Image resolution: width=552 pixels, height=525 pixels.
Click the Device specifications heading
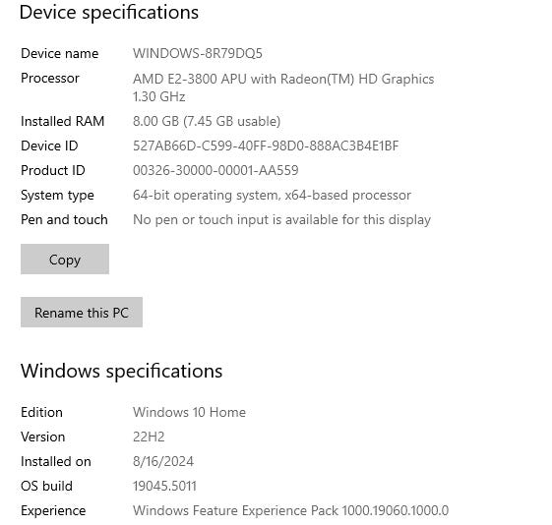pos(109,13)
